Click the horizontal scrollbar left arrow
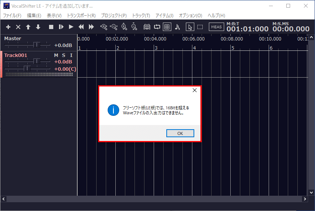The height and width of the screenshot is (211, 315). click(x=3, y=199)
